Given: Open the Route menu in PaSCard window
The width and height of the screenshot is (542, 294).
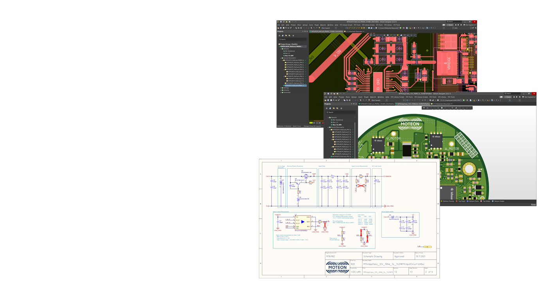Looking at the screenshot, I should pyautogui.click(x=317, y=25).
